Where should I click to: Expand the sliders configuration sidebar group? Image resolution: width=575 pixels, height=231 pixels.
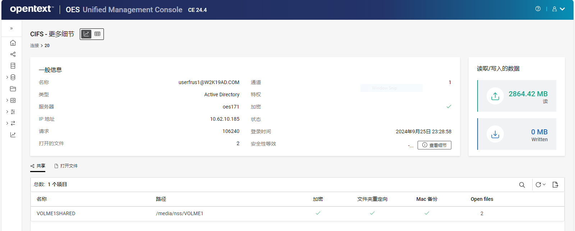(x=7, y=112)
